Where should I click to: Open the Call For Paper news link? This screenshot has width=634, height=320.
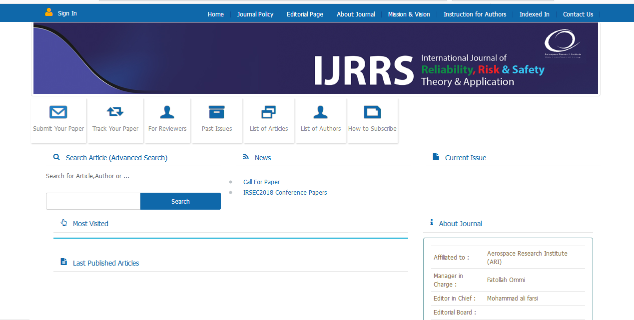[262, 182]
